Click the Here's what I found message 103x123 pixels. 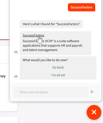(x=51, y=24)
